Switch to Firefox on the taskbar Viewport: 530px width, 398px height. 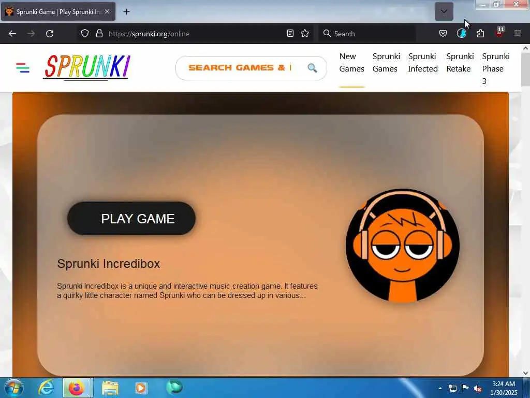click(77, 388)
